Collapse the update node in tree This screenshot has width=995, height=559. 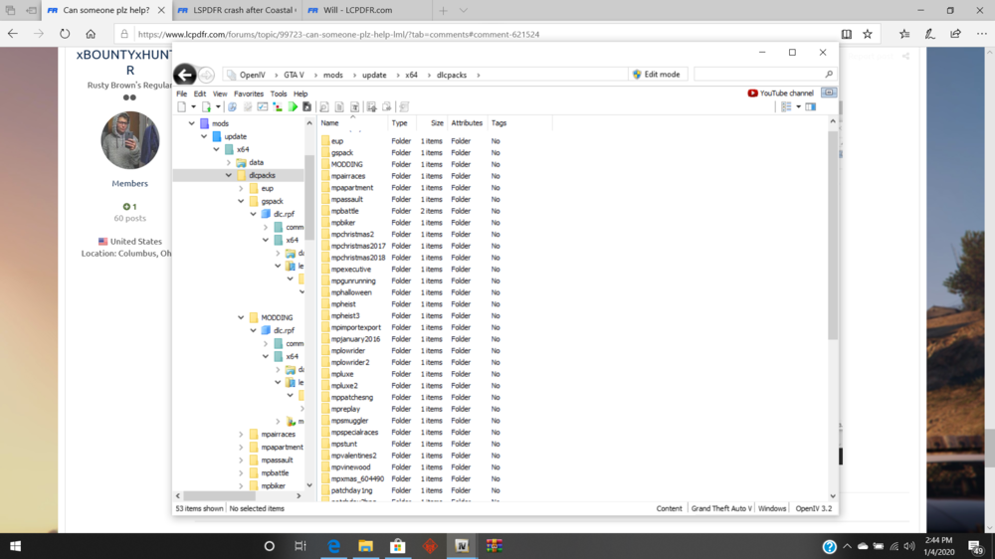204,136
